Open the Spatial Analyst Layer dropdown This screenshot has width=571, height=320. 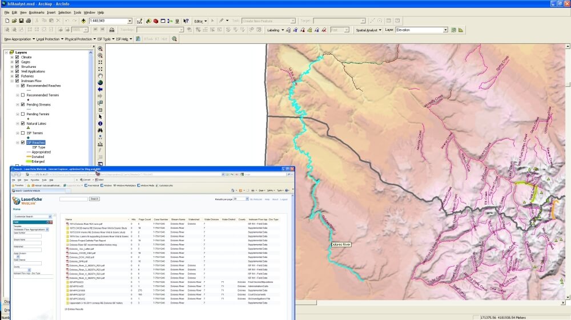click(x=445, y=30)
